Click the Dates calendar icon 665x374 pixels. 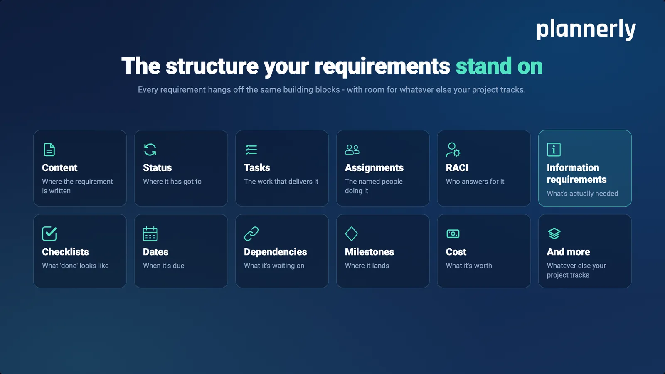pos(150,234)
